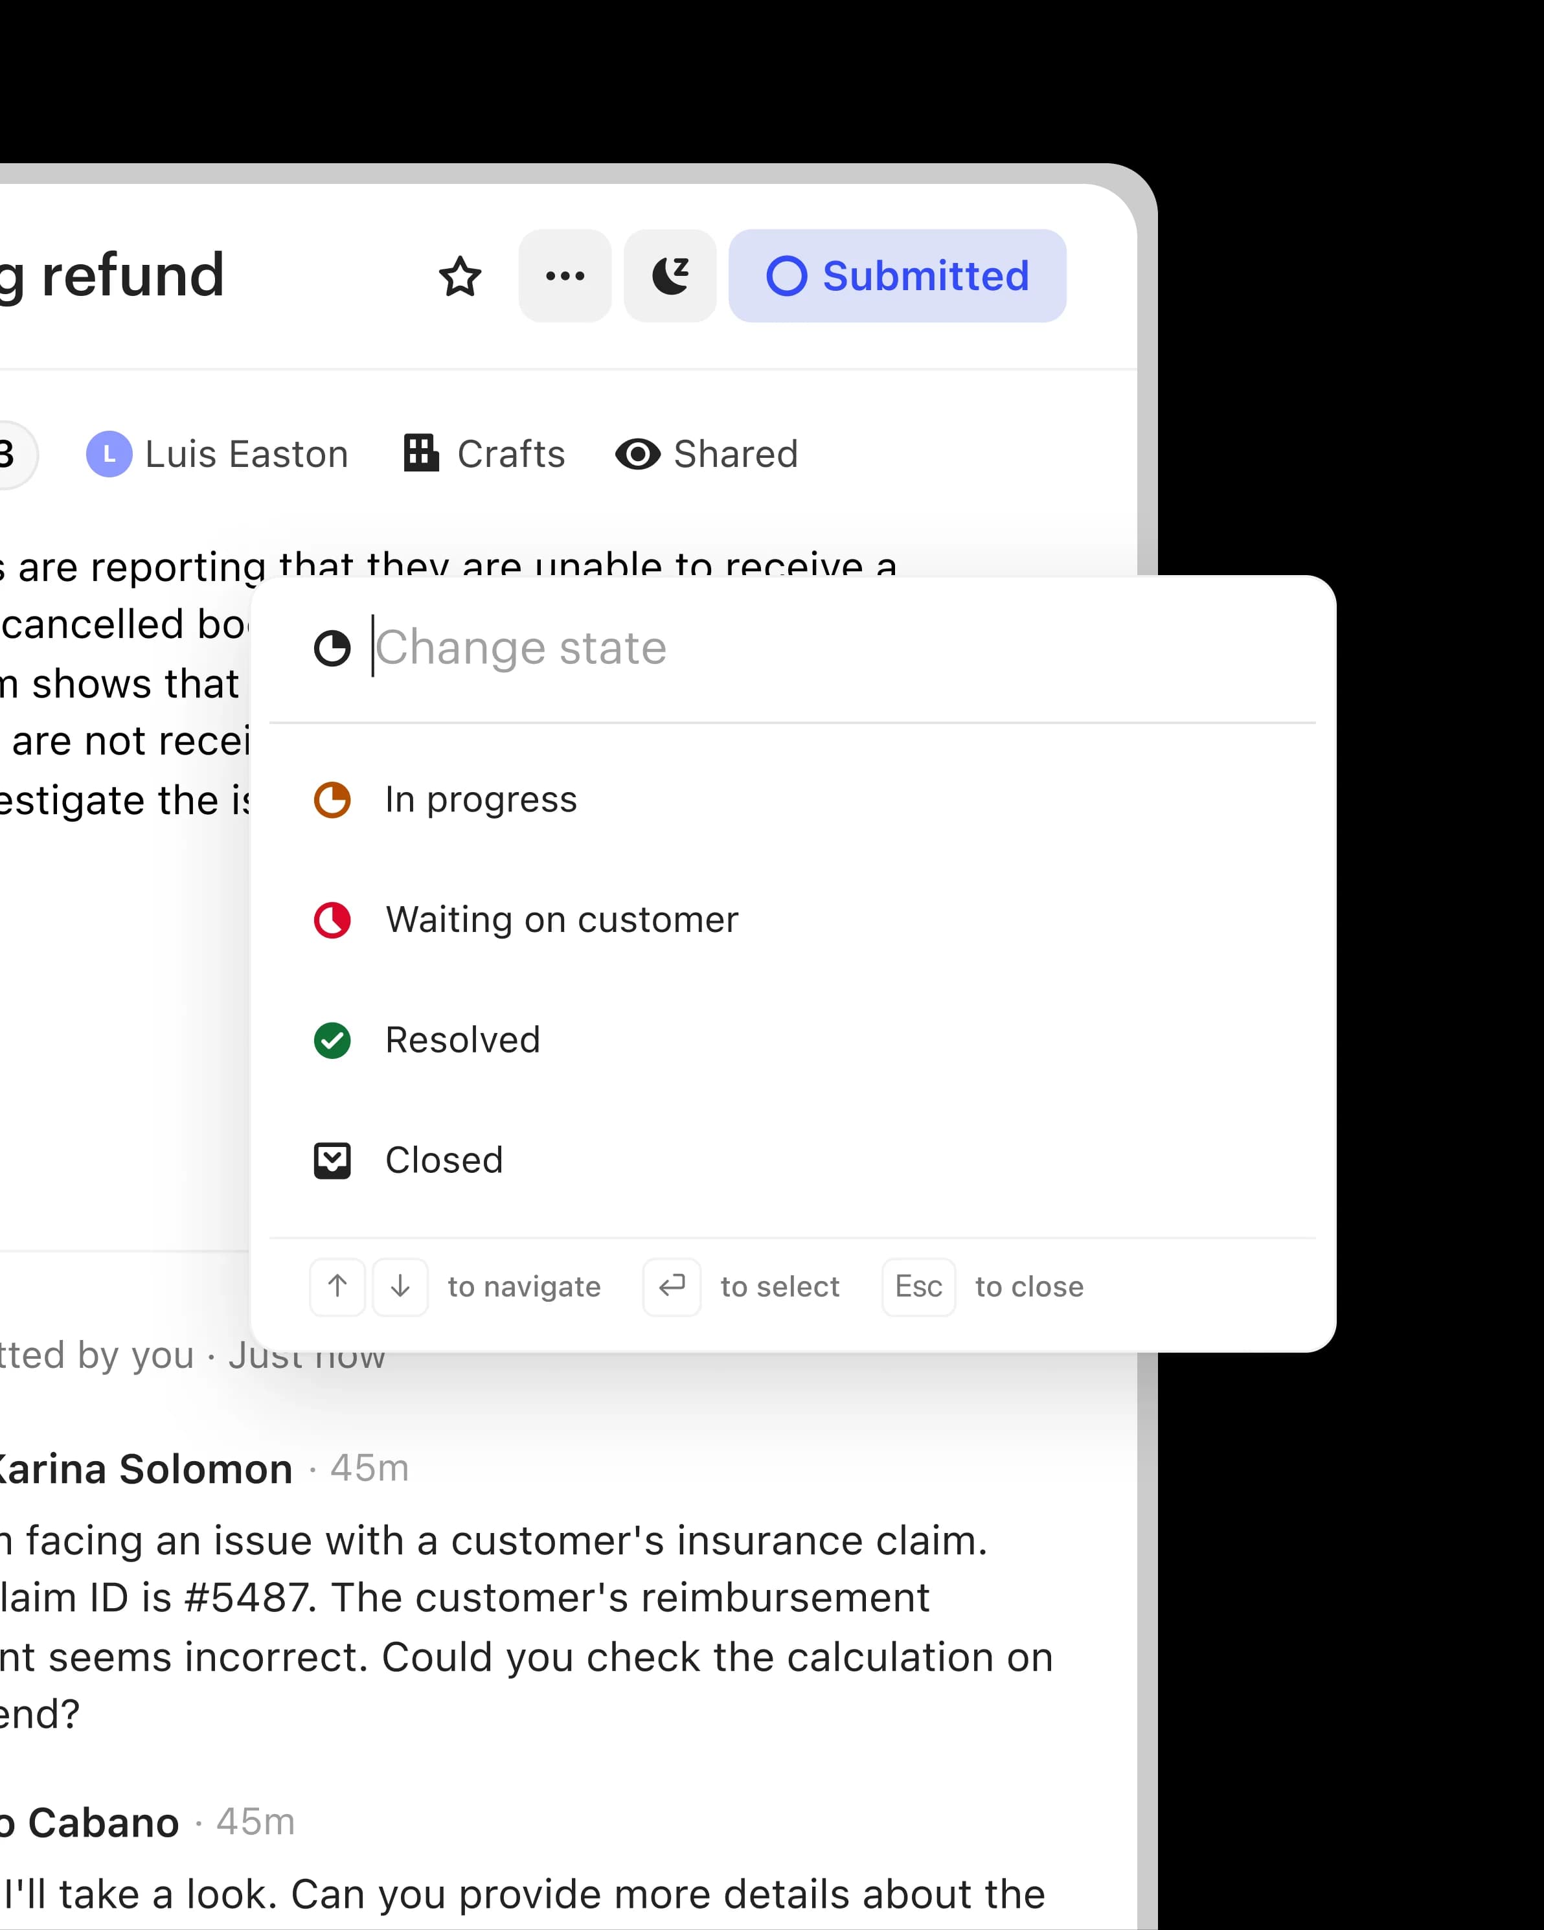1544x1930 pixels.
Task: Click the Closed archive-box icon
Action: tap(332, 1160)
